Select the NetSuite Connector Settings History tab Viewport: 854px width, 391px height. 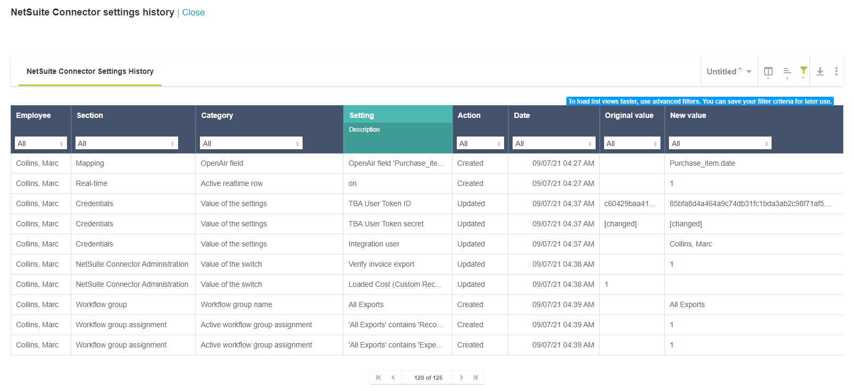pyautogui.click(x=90, y=71)
